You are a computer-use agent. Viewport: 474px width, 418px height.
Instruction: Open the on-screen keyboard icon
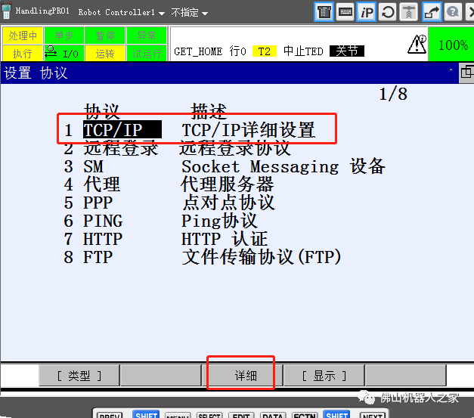(345, 12)
